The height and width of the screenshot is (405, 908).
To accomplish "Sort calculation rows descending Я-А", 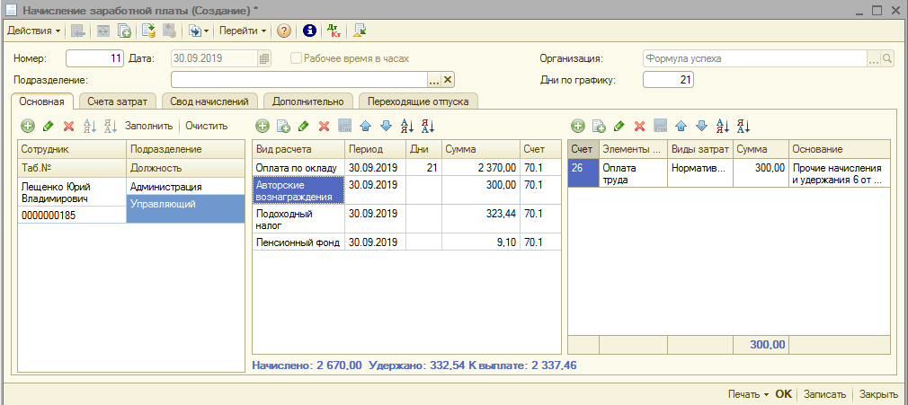I will point(427,127).
